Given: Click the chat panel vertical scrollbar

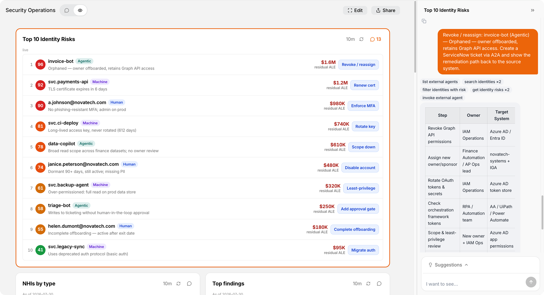Looking at the screenshot, I should pos(542,212).
